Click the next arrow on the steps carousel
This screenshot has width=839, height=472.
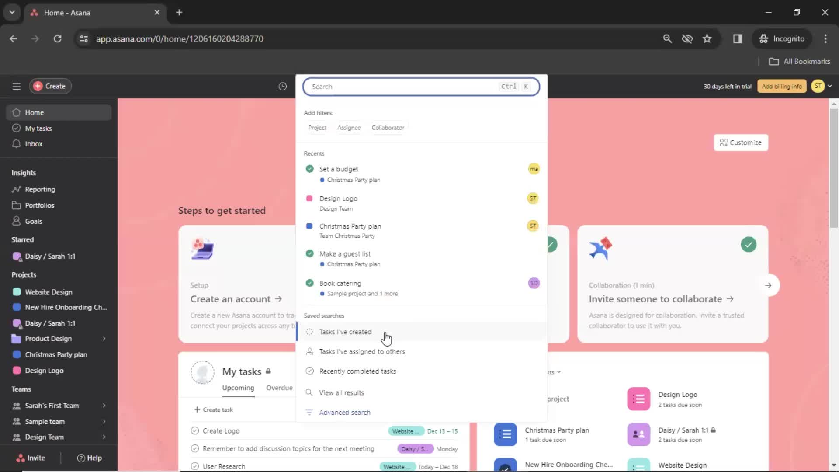pos(768,285)
